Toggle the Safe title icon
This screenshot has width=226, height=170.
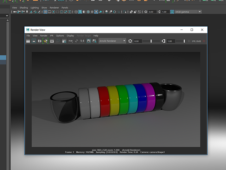pos(70,12)
